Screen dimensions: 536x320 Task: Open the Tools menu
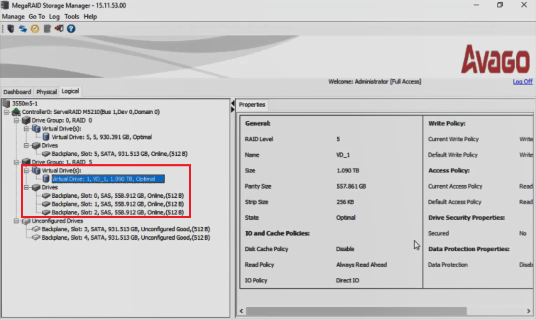tap(71, 16)
